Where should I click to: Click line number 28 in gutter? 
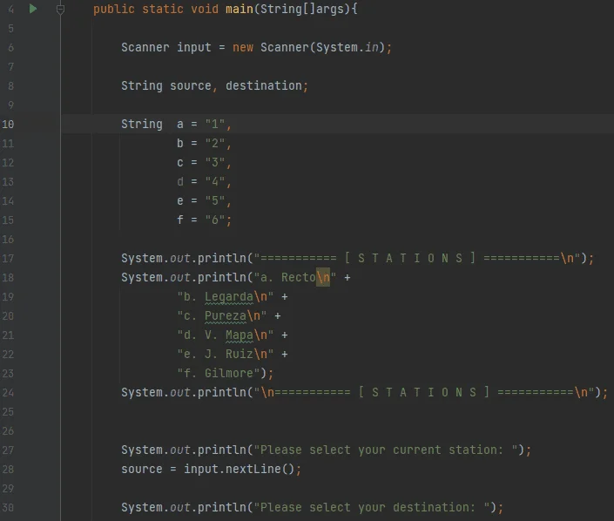[8, 470]
